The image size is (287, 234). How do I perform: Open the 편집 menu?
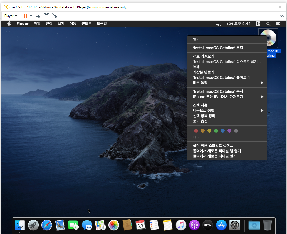[x=49, y=24]
